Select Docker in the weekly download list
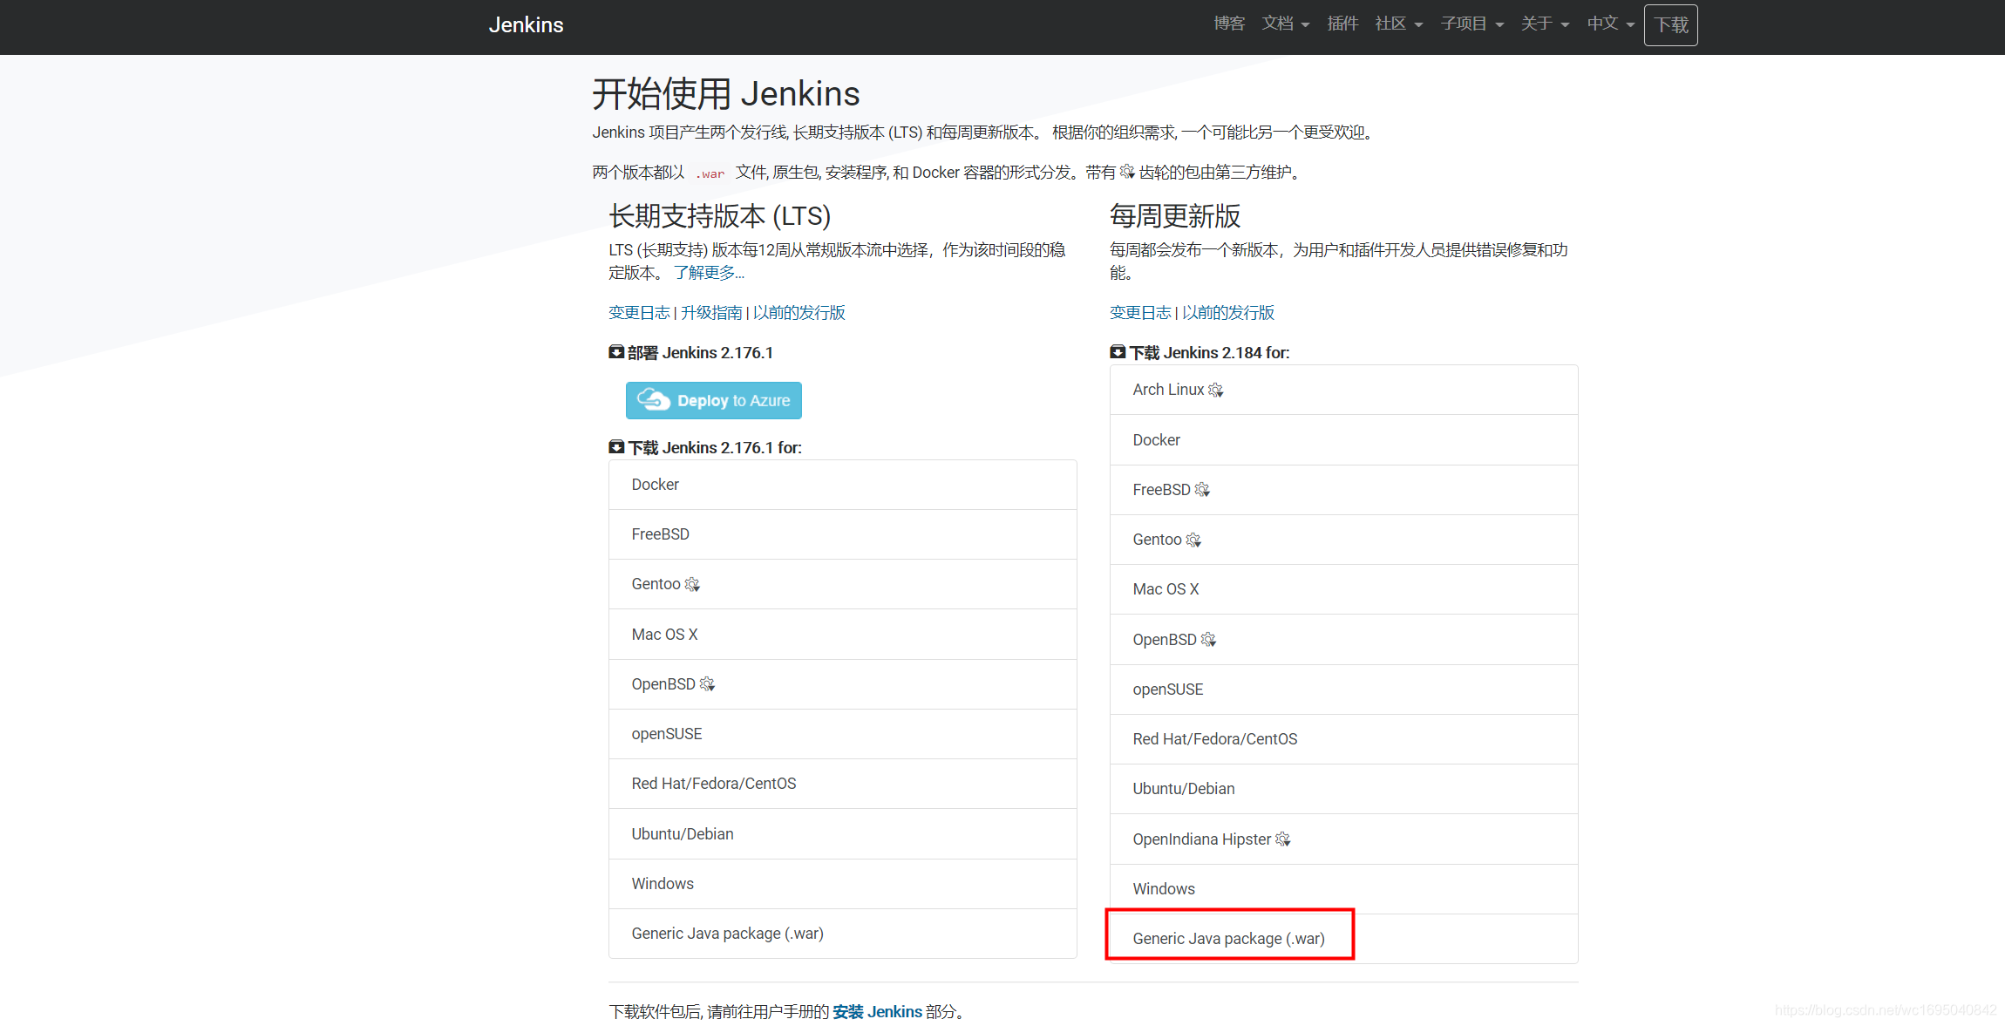The image size is (2005, 1026). pyautogui.click(x=1344, y=440)
